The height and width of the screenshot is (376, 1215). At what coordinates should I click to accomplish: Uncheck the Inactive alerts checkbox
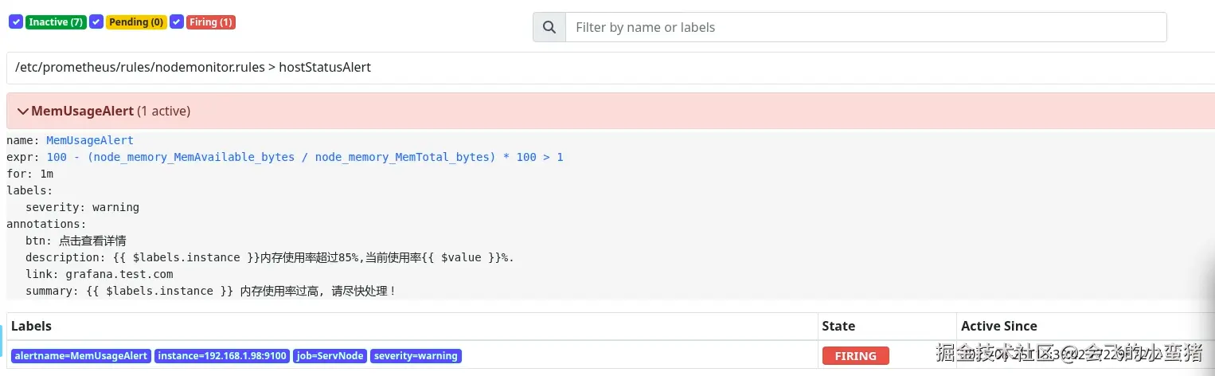[x=15, y=22]
